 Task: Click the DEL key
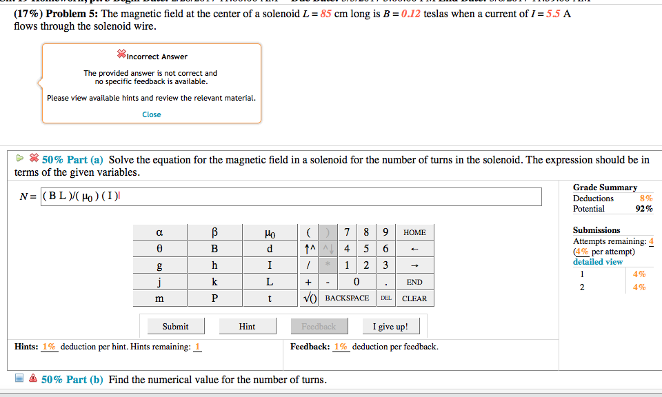(x=385, y=298)
